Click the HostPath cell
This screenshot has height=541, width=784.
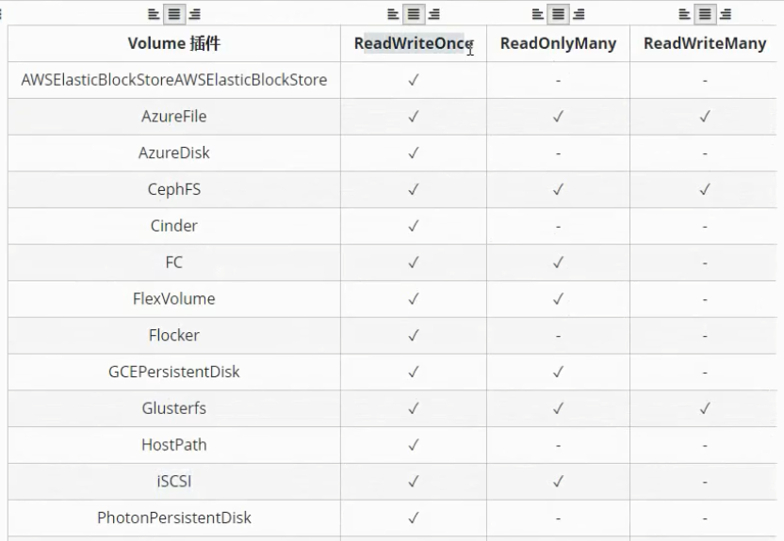click(x=174, y=444)
